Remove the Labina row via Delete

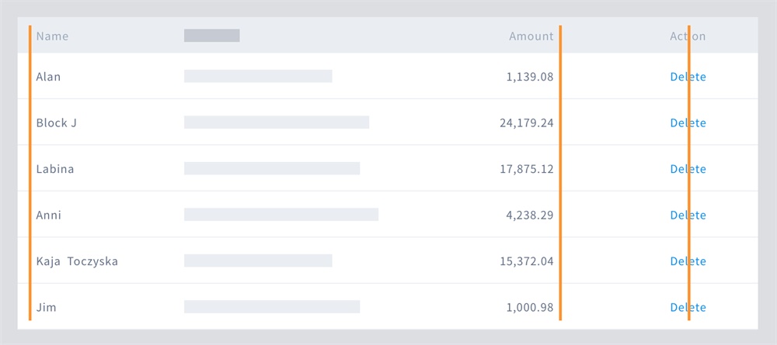(x=688, y=169)
